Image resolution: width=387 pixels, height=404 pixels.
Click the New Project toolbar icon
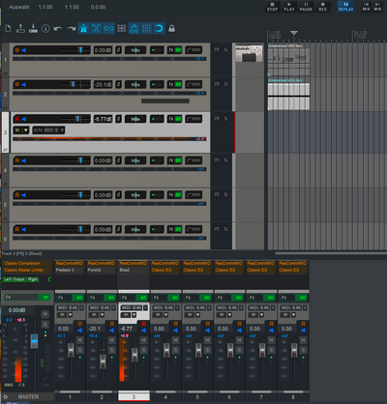[x=8, y=28]
